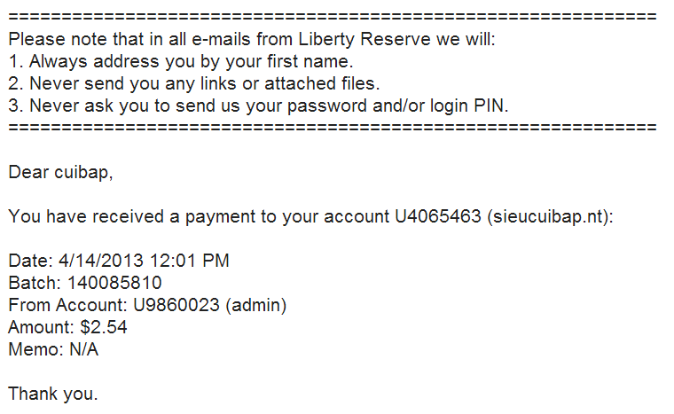Click the greeting "Dear cuibap,"
Screen dimensions: 674x414
[60, 172]
